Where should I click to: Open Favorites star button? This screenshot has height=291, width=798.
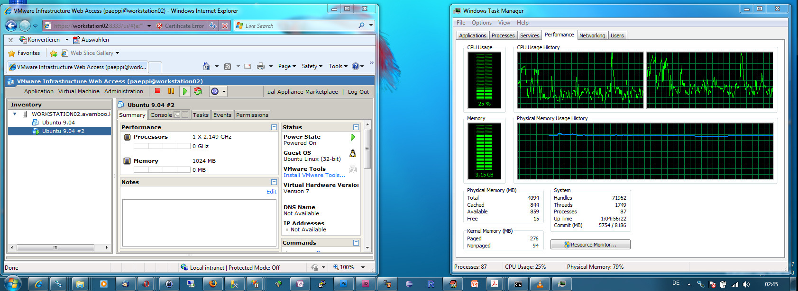tap(24, 53)
